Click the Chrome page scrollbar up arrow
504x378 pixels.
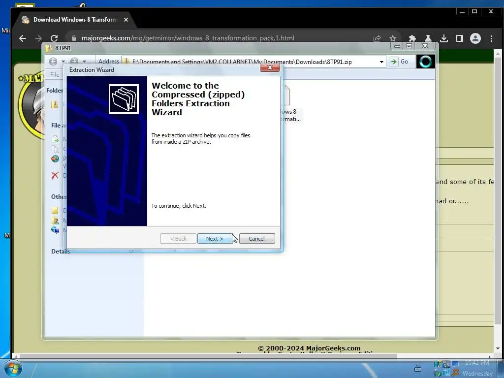(498, 53)
